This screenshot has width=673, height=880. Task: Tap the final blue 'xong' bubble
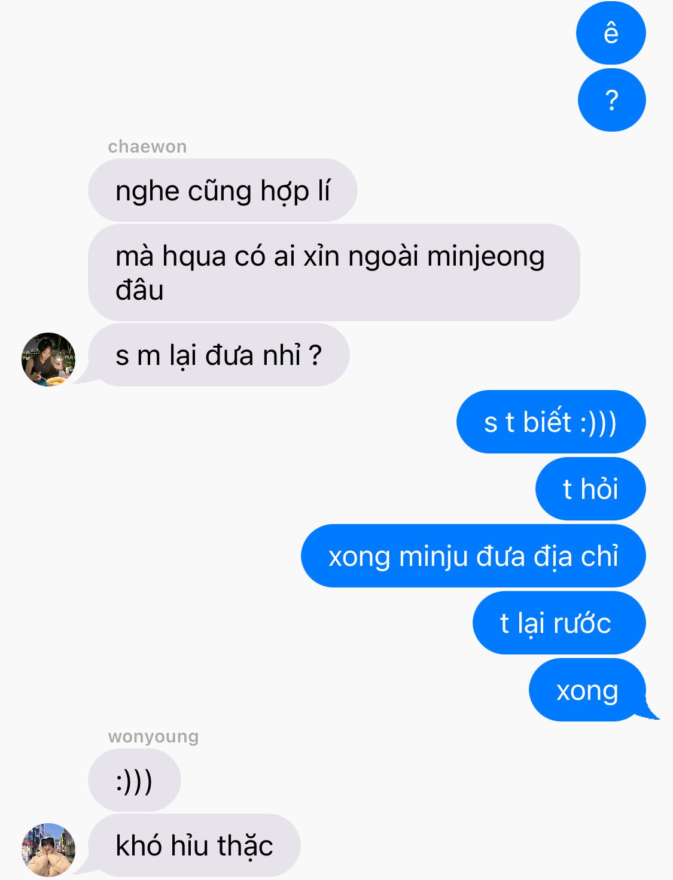tap(587, 690)
